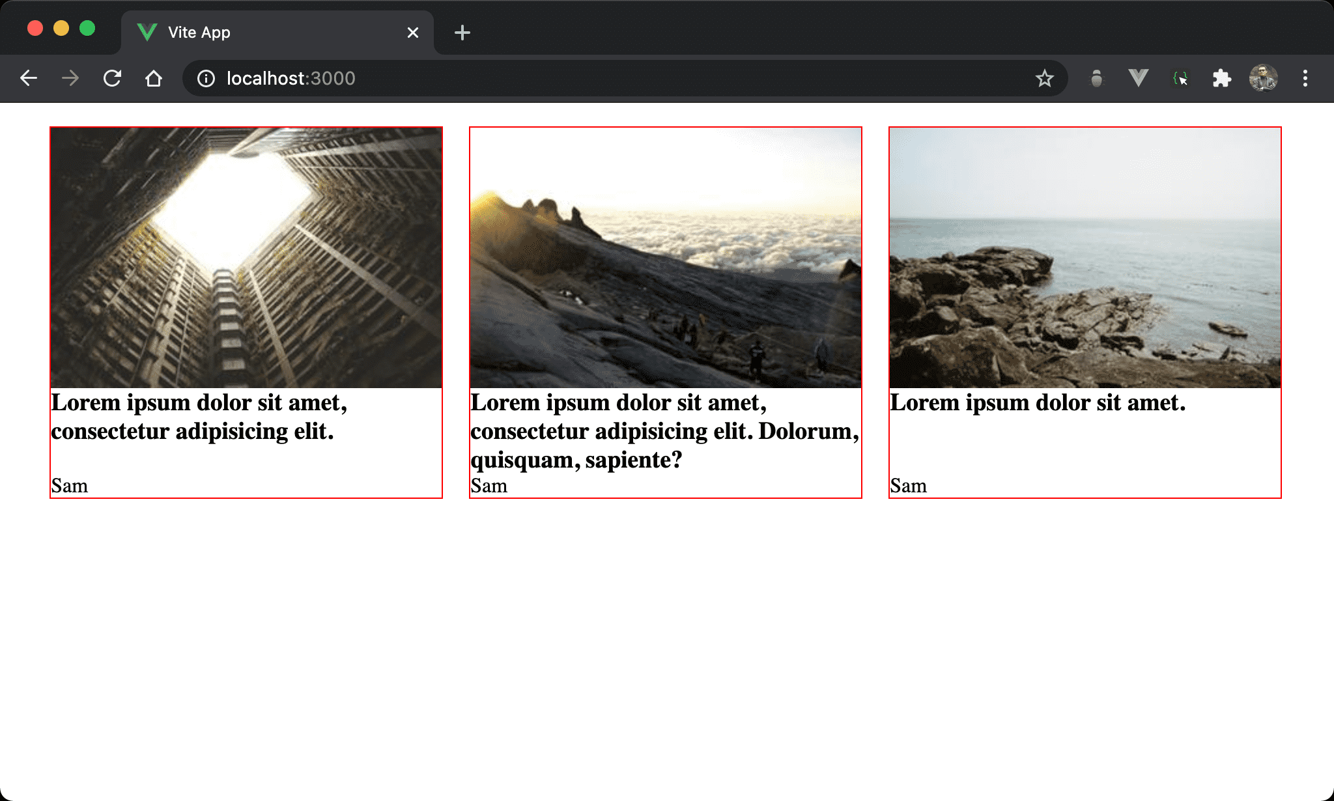Viewport: 1334px width, 801px height.
Task: Select the Vite App tab
Action: pyautogui.click(x=261, y=33)
